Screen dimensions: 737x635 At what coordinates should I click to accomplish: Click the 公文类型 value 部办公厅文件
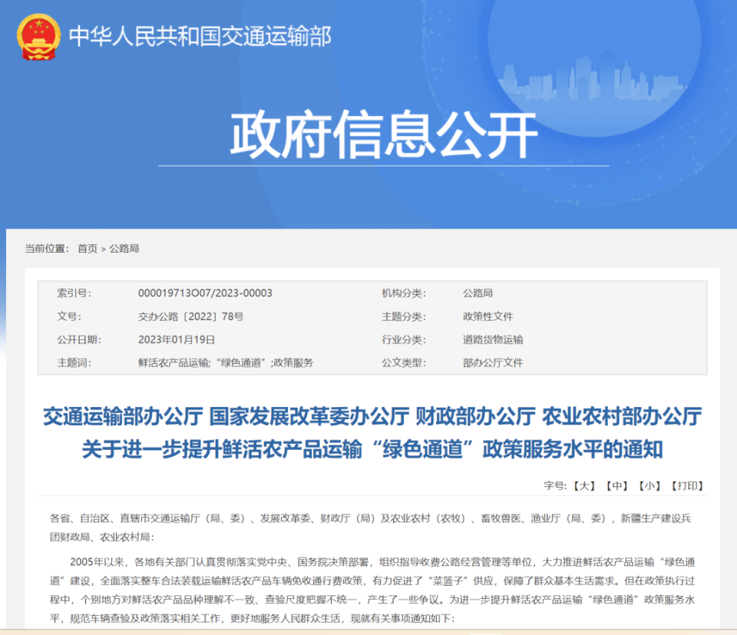493,362
